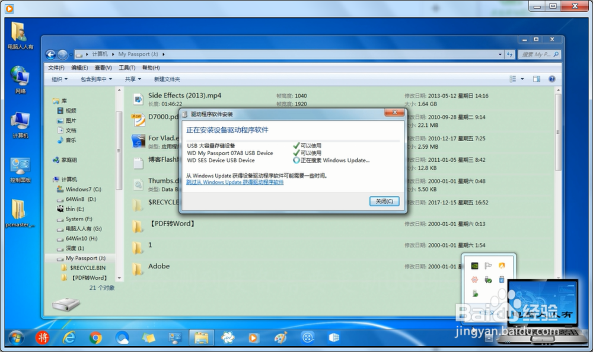Select thin (E:) drive in tree
593x352 pixels.
click(71, 209)
